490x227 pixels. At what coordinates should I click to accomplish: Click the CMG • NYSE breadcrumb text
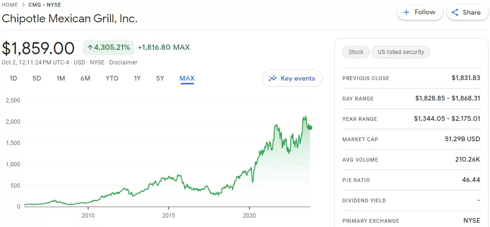pos(45,5)
